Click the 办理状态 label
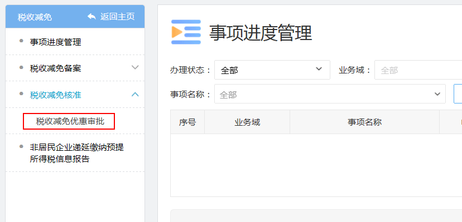 191,70
